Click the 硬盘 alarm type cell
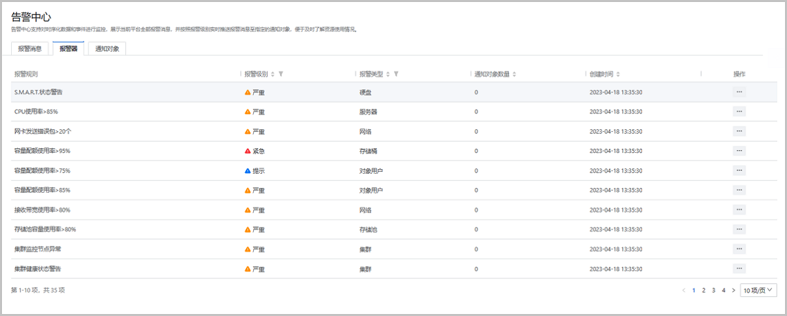The width and height of the screenshot is (787, 316). 365,92
